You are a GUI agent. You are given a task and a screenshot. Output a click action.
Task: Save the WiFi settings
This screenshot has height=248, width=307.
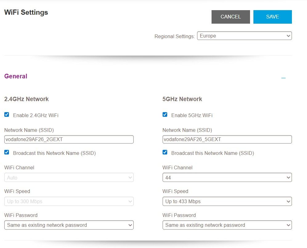(x=273, y=17)
